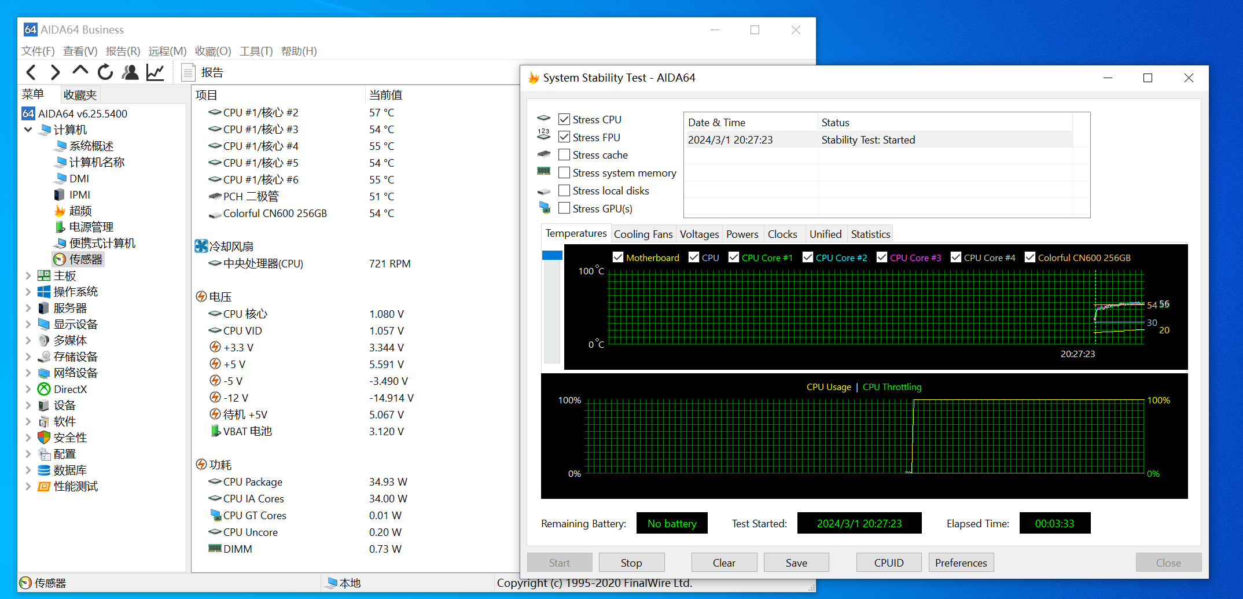Click the 冷却风扇 fan section icon
The width and height of the screenshot is (1243, 599).
[201, 246]
